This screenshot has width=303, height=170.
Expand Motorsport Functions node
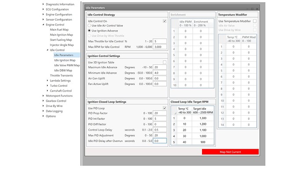[x=43, y=96]
